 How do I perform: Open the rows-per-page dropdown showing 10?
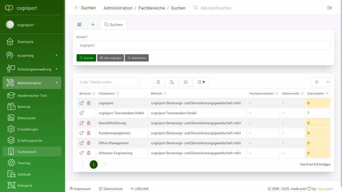pos(321,82)
